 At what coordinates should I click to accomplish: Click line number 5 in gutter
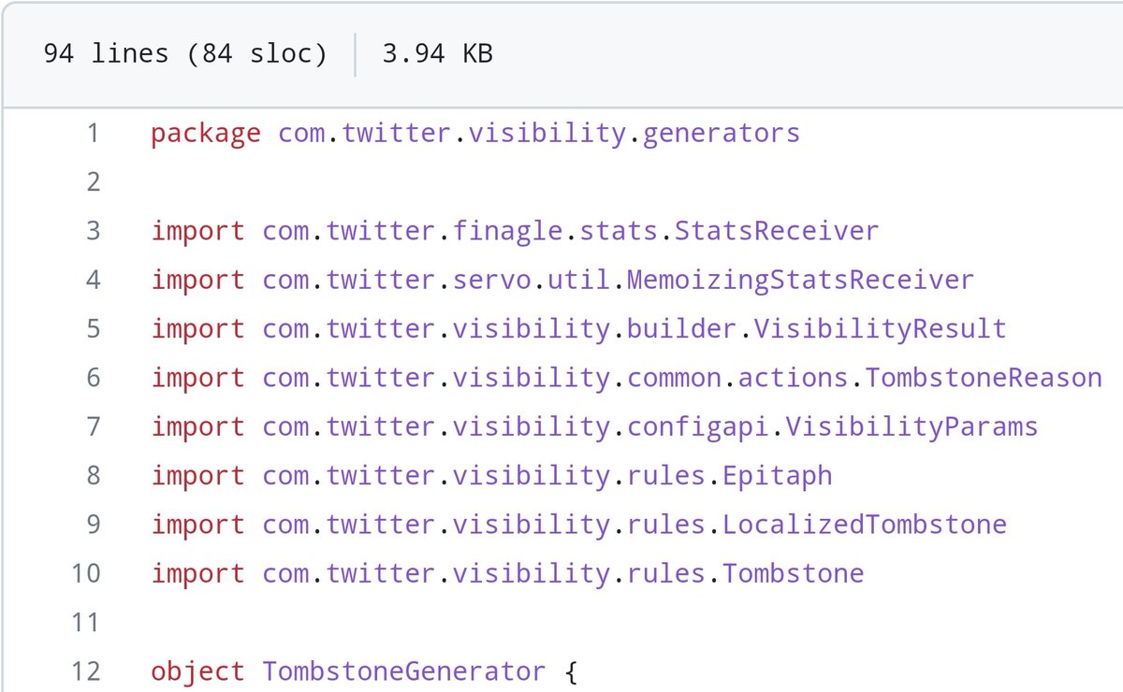(92, 328)
